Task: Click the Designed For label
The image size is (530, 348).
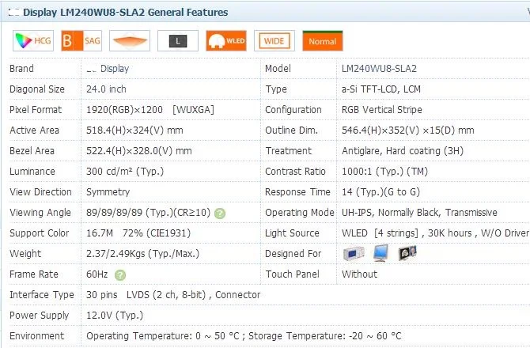Action: tap(293, 254)
